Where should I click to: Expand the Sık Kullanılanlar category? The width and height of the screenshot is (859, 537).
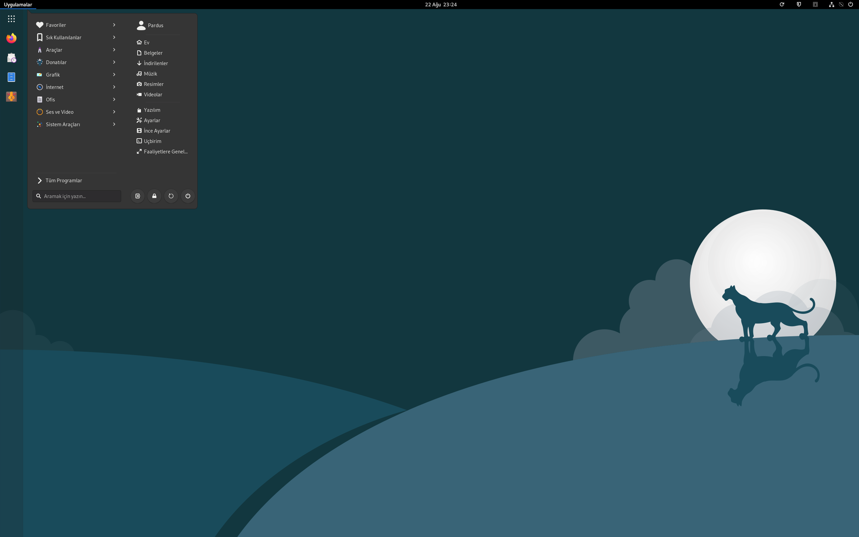[x=76, y=37]
